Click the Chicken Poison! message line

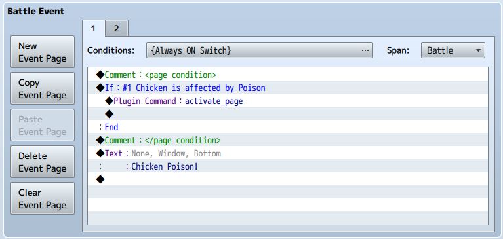click(288, 166)
